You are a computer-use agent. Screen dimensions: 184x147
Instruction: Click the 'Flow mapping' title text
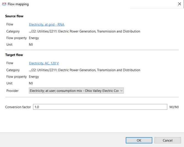(18, 4)
